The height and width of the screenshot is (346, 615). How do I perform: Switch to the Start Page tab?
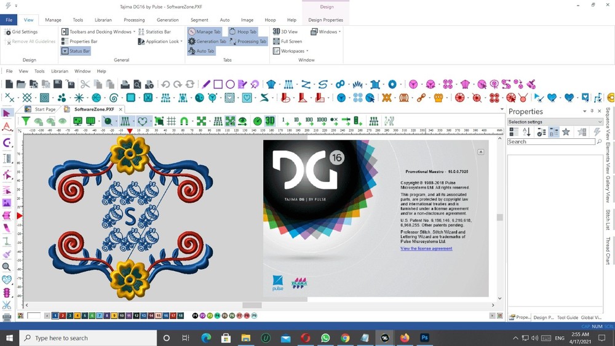41,109
